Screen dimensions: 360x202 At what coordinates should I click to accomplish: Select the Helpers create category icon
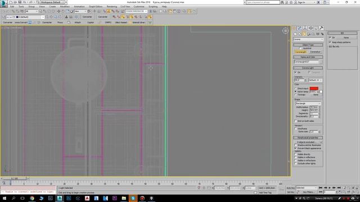point(313,34)
